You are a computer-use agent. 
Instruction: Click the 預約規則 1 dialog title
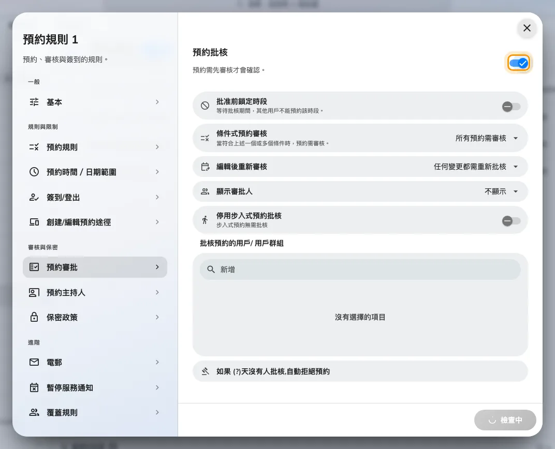50,39
